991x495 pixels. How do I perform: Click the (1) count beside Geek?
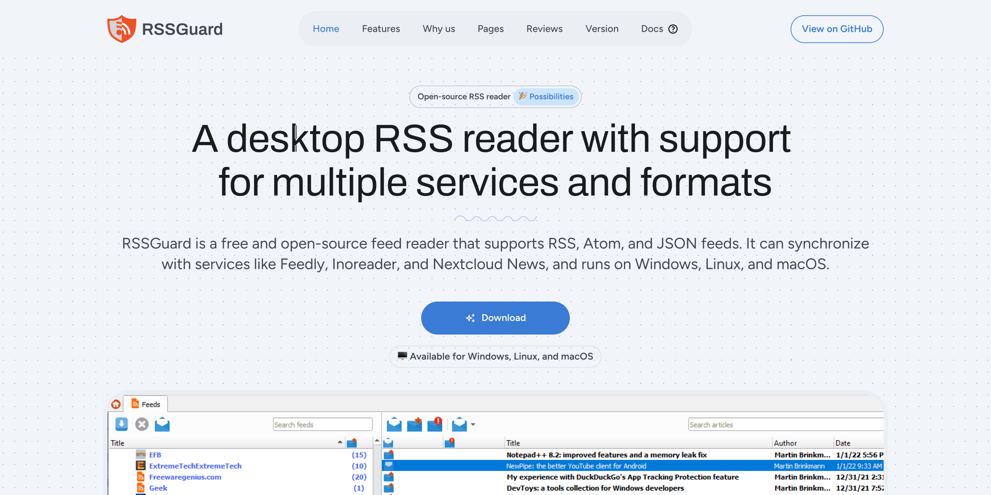[x=359, y=488]
